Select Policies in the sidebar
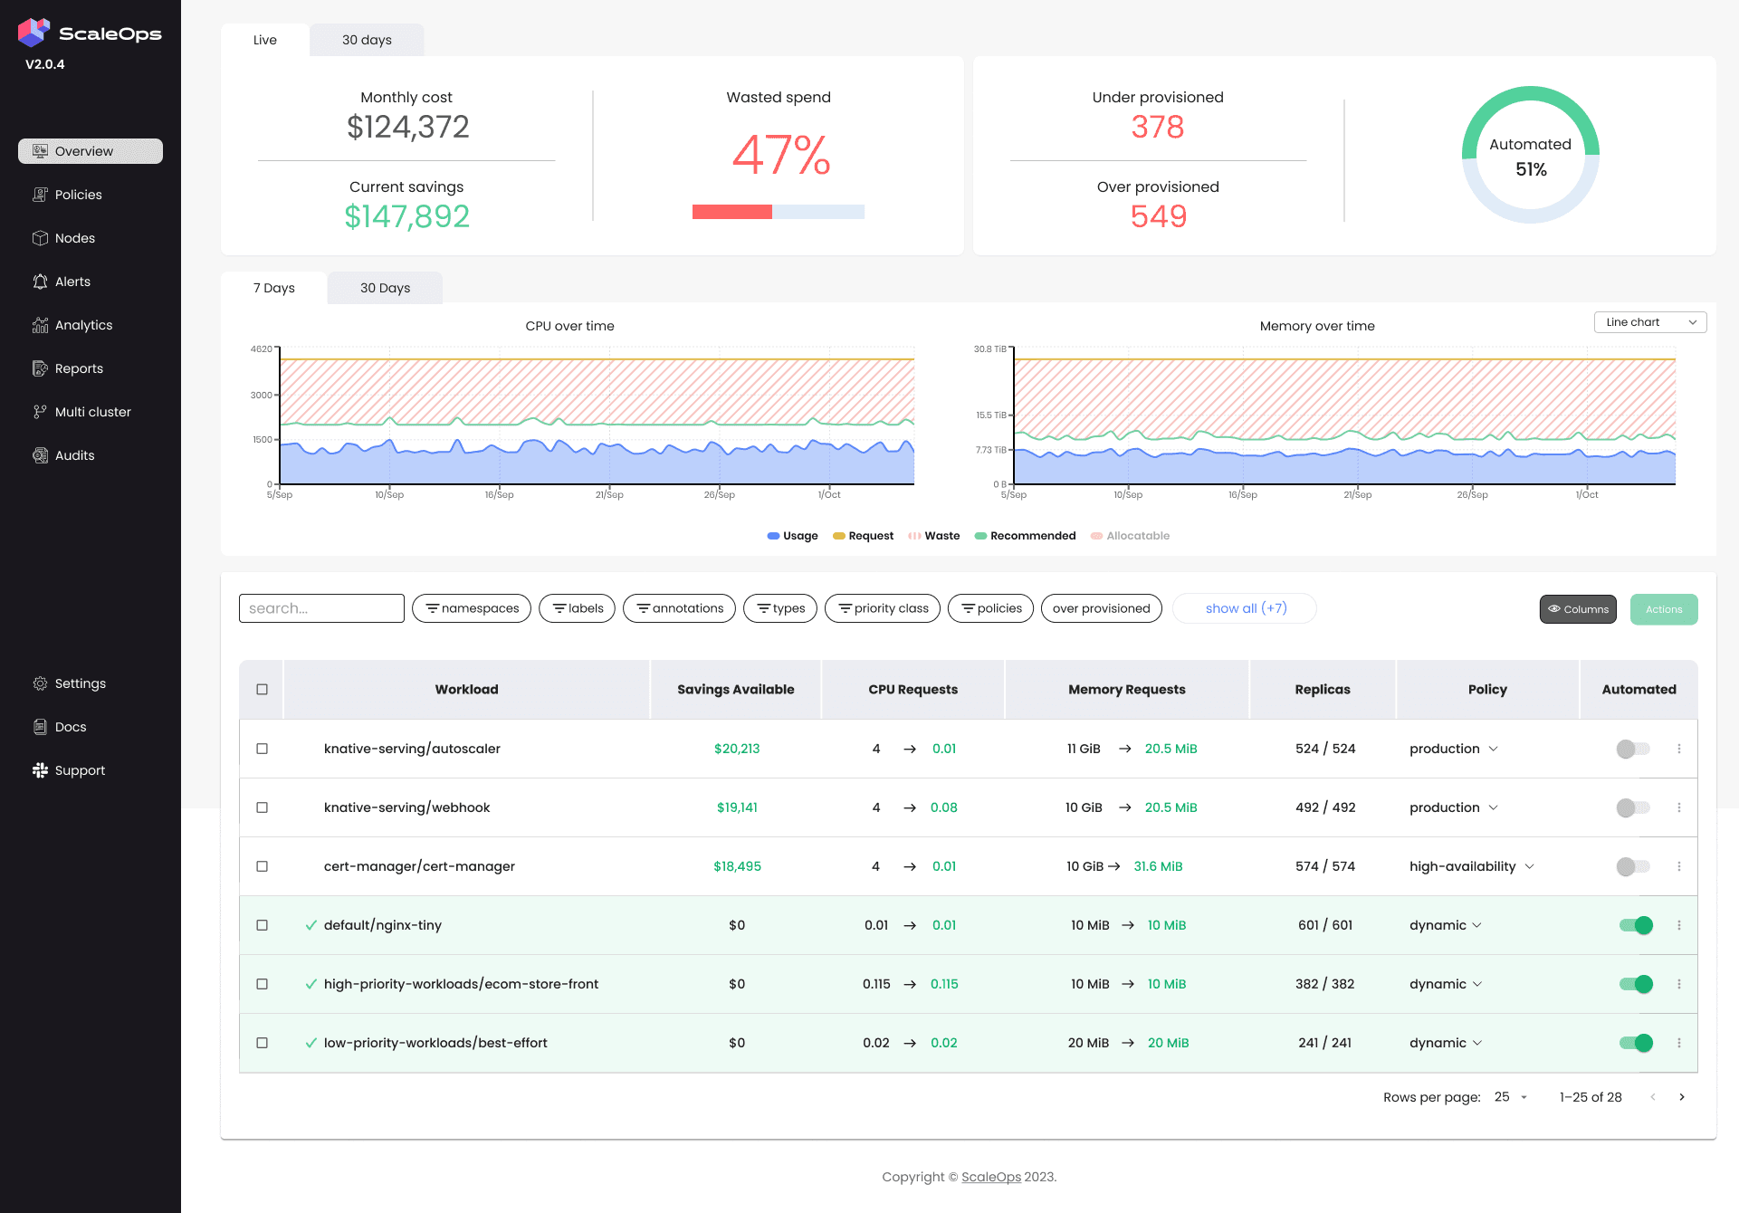The height and width of the screenshot is (1213, 1739). click(78, 194)
